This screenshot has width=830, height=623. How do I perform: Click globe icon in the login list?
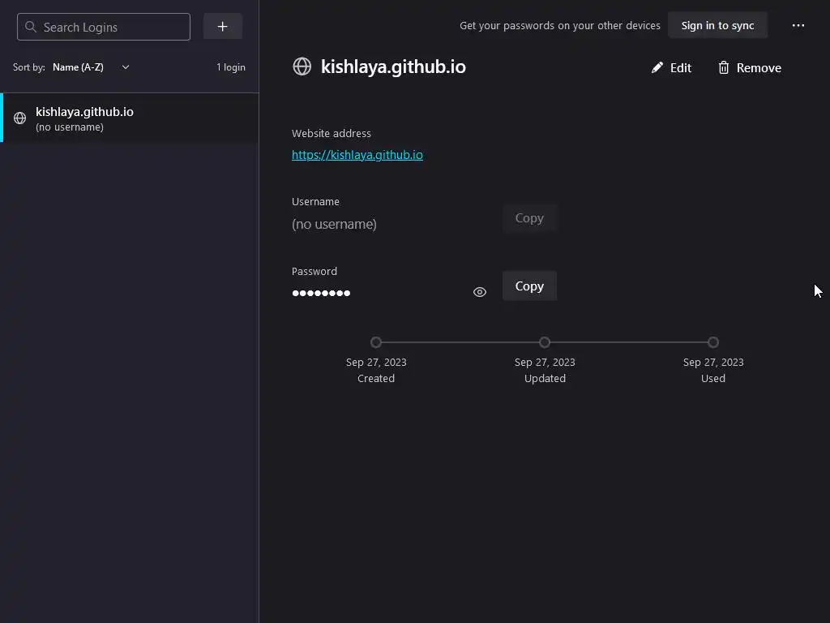pos(19,118)
